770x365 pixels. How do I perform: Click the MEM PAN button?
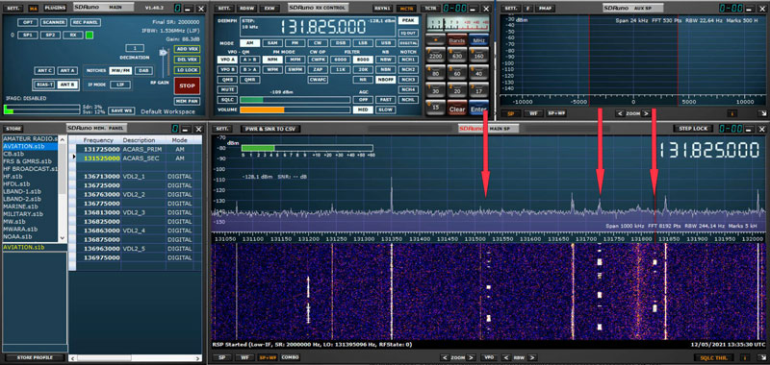(187, 101)
